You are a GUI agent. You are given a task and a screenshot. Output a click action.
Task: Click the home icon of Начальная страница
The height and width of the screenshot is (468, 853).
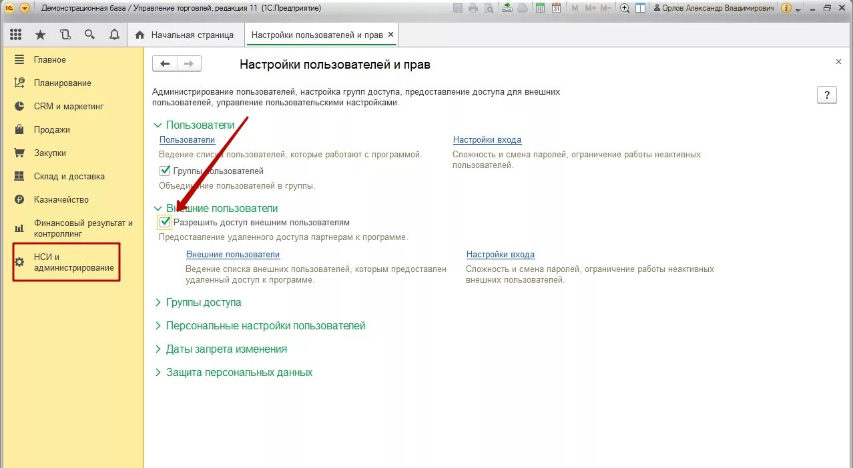tap(139, 35)
